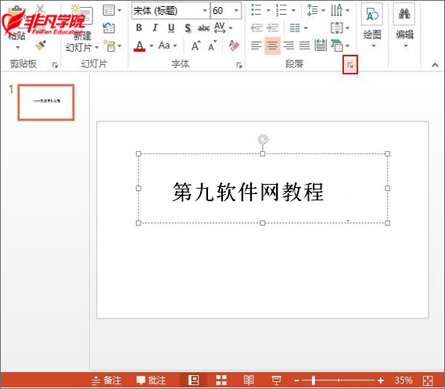Image resolution: width=445 pixels, height=389 pixels.
Task: Open the Comments (批注) pane
Action: [x=151, y=380]
